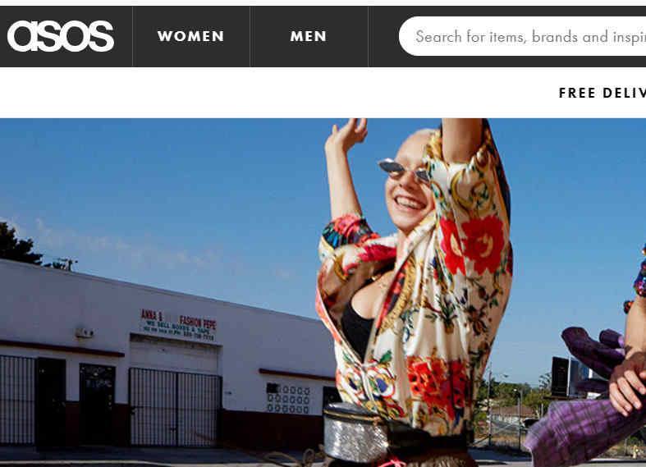Click the model's black top under shirt
This screenshot has height=467, width=646.
pyautogui.click(x=357, y=329)
